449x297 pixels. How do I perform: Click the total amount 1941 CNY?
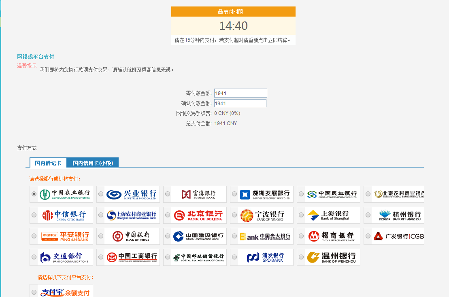click(x=226, y=123)
